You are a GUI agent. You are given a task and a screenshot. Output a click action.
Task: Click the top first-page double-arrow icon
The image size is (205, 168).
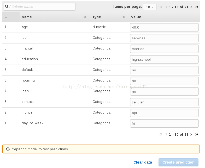coord(161,7)
